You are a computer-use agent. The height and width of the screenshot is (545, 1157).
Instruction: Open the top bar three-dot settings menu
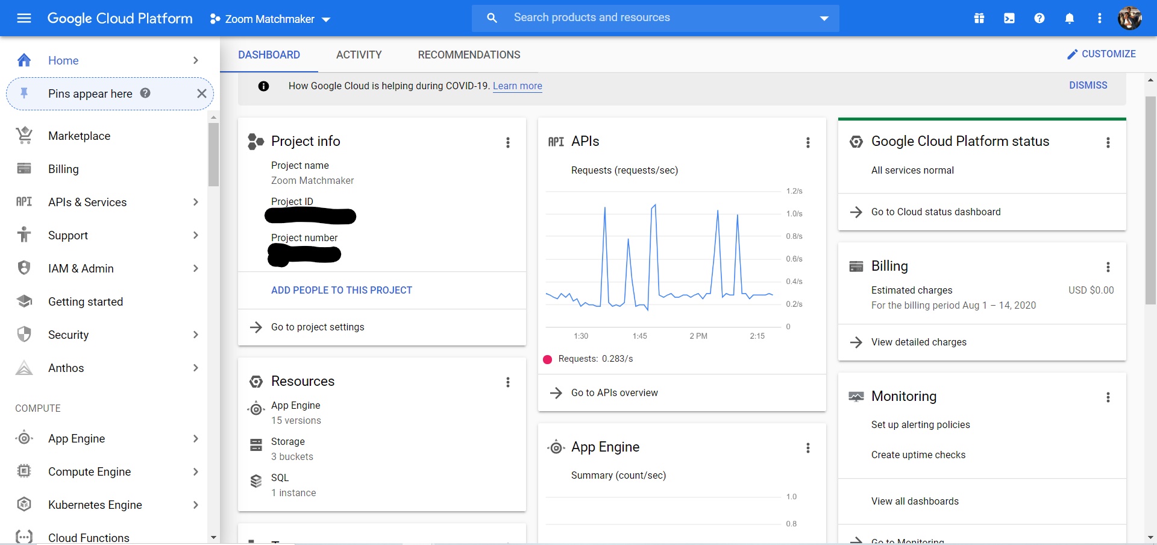click(x=1100, y=18)
